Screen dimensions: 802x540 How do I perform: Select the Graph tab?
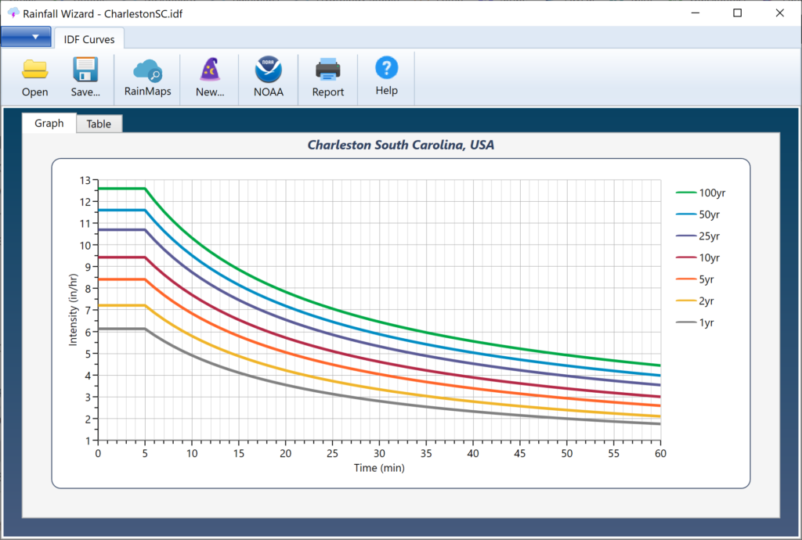coord(49,123)
